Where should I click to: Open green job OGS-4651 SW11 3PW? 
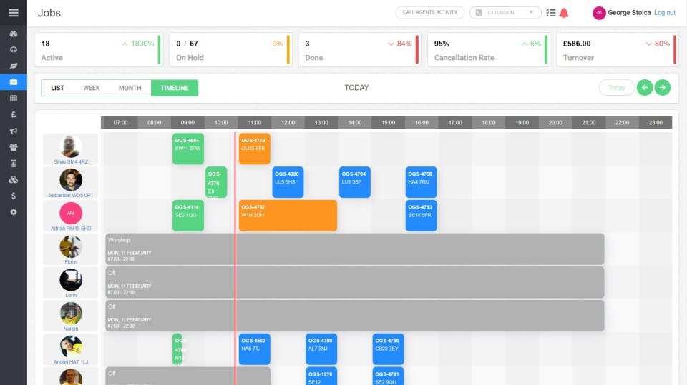click(x=188, y=149)
